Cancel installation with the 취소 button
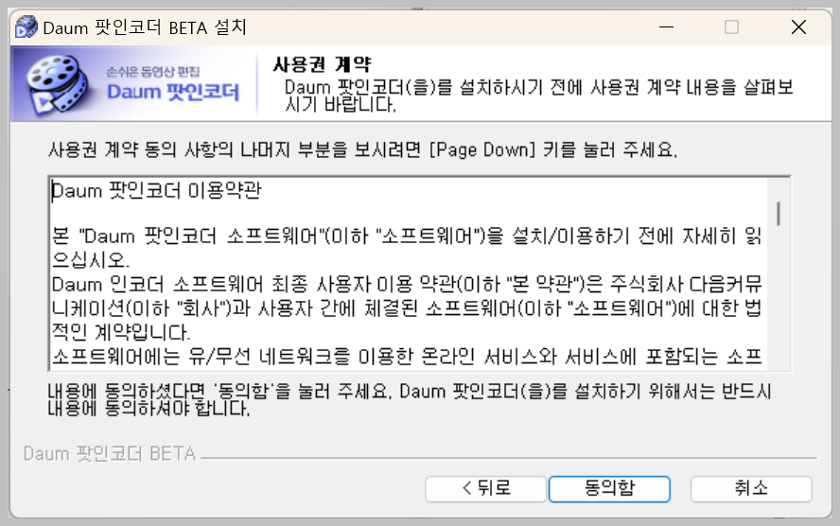840x526 pixels. click(751, 488)
